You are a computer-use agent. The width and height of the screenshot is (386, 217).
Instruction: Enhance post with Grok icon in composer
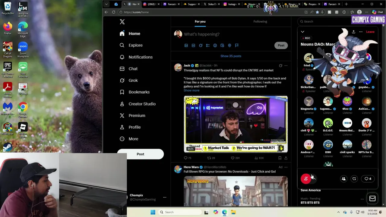tap(201, 46)
